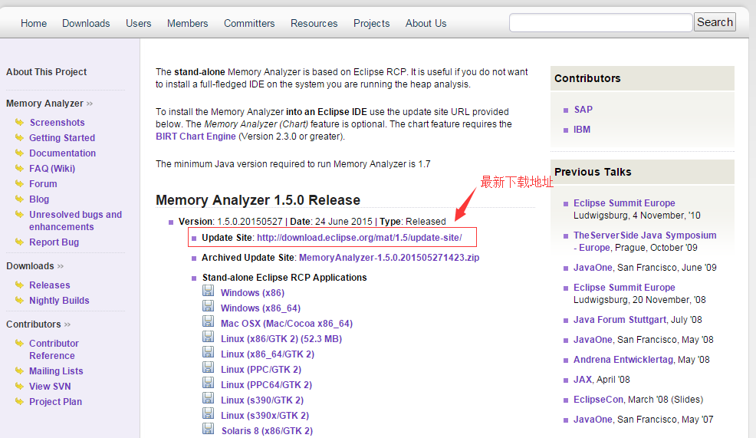Screen dimensions: 756x438
Task: Open the IBM contributor link
Action: click(x=581, y=130)
